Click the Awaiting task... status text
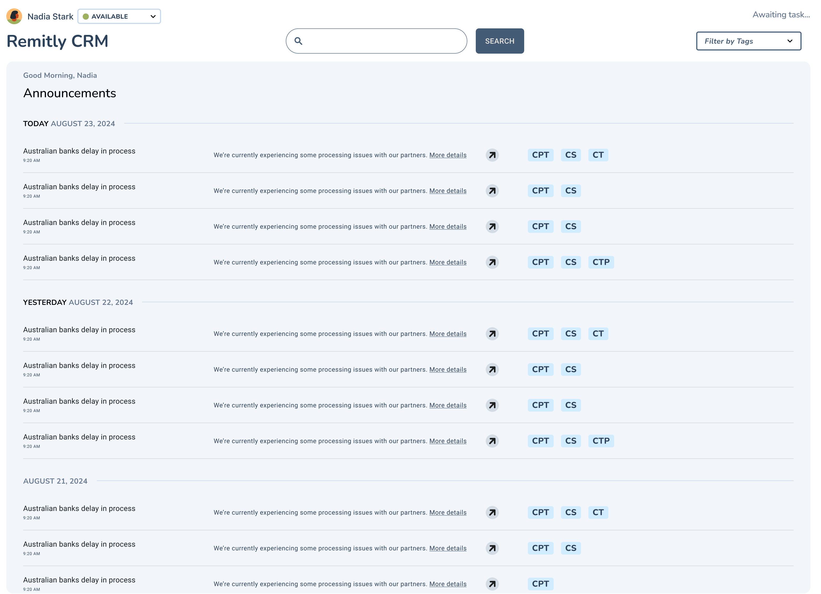 click(781, 15)
